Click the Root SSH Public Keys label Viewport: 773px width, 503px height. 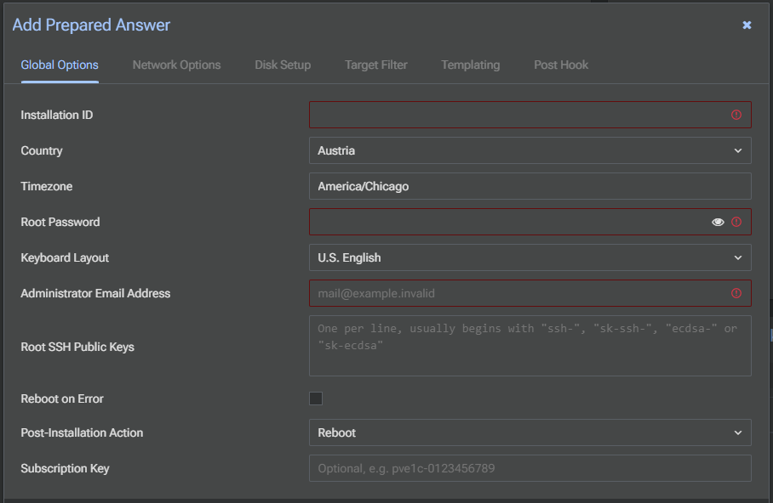(x=77, y=347)
